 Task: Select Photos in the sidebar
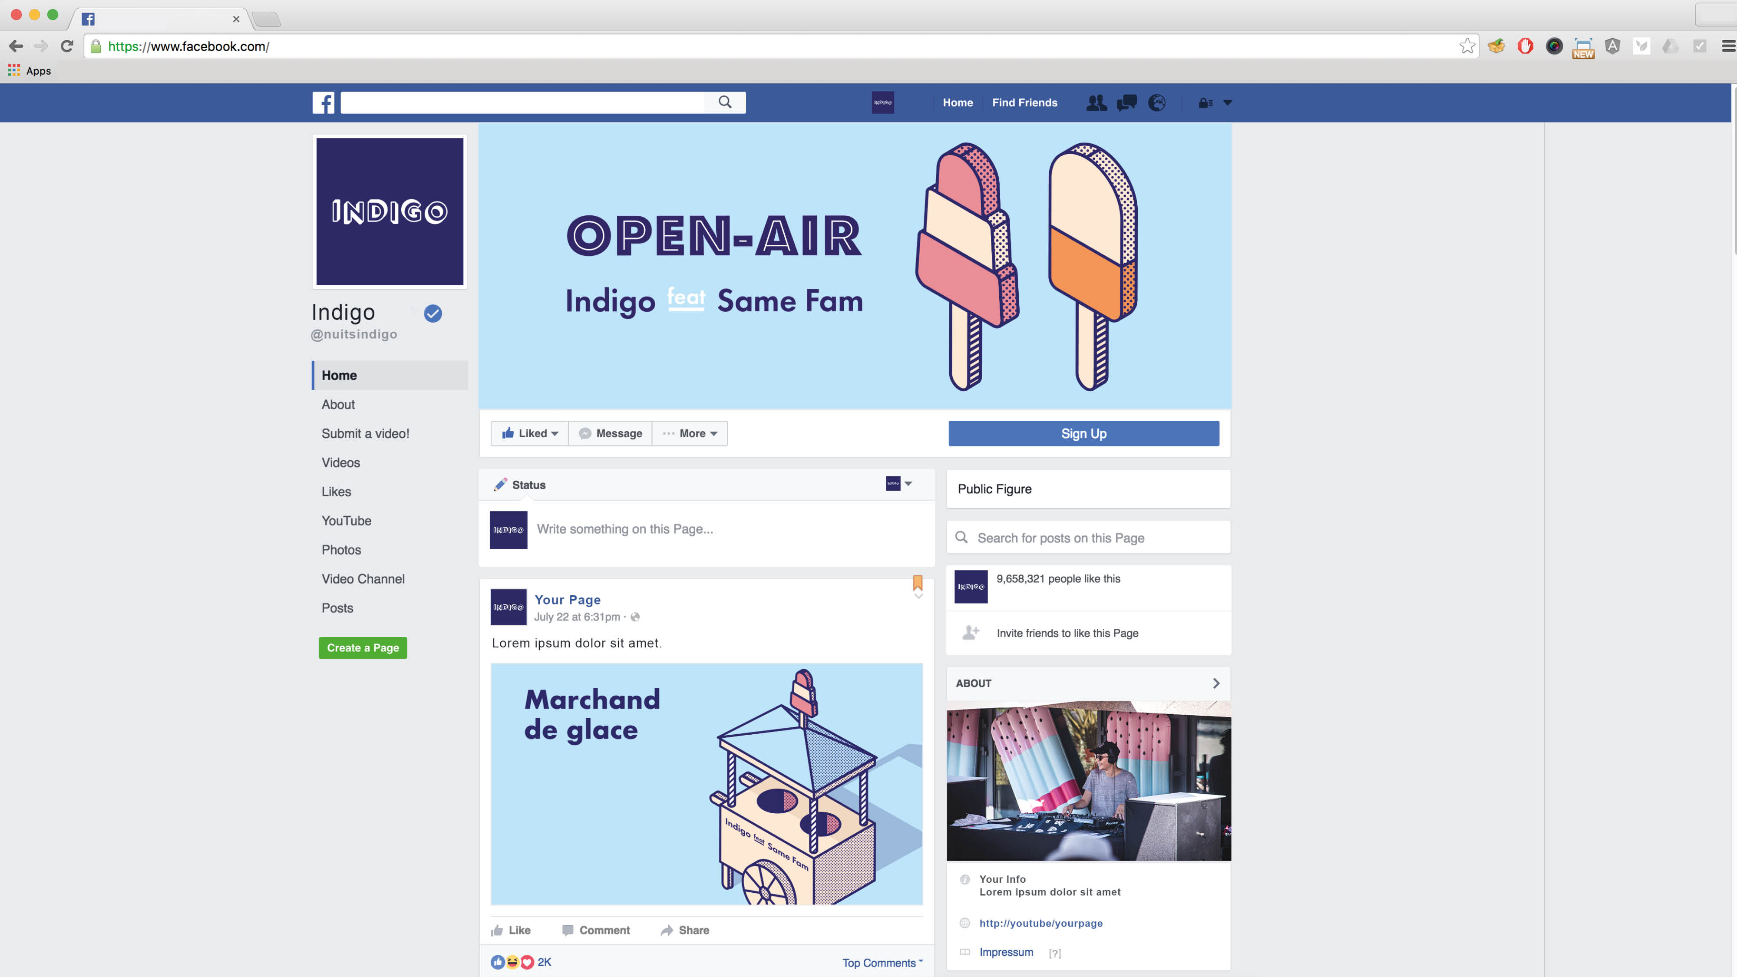341,550
